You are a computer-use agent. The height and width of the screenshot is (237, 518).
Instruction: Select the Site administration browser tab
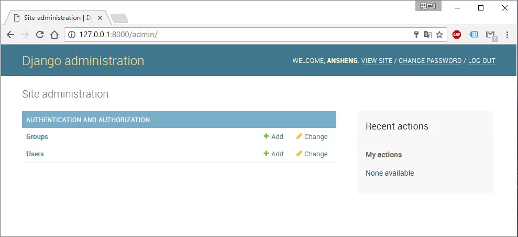click(x=58, y=17)
